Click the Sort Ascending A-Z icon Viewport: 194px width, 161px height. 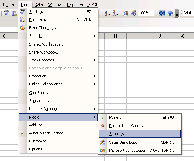coord(107,13)
